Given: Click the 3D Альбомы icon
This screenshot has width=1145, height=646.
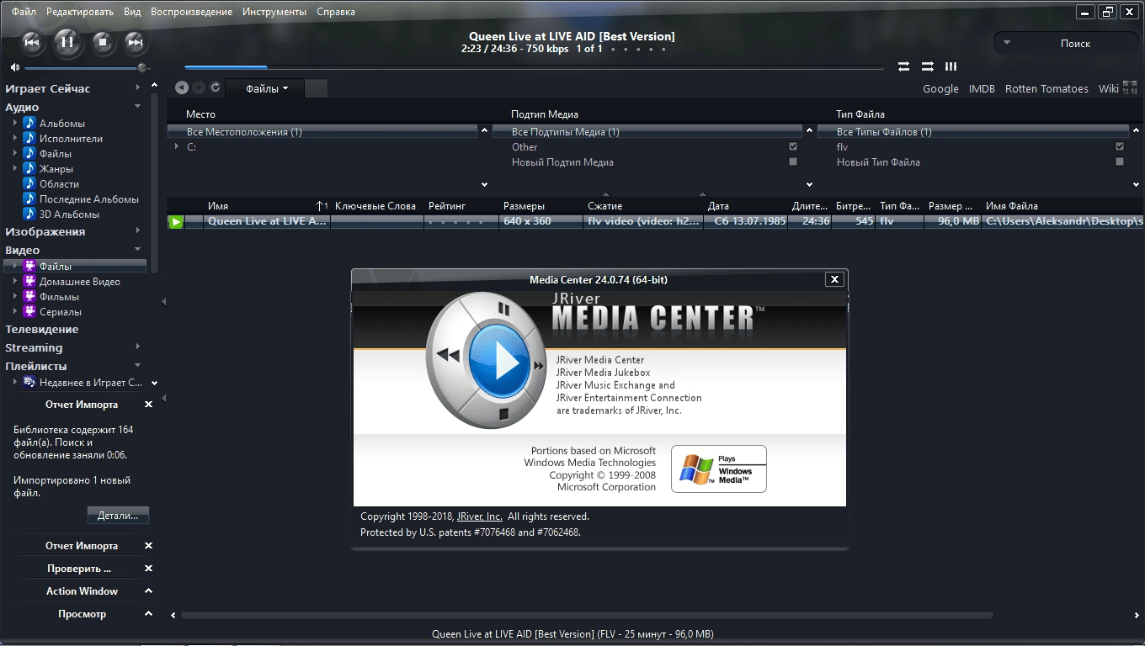Looking at the screenshot, I should pyautogui.click(x=29, y=214).
